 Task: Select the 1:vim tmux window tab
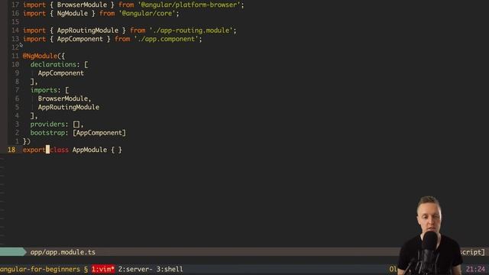pos(103,269)
